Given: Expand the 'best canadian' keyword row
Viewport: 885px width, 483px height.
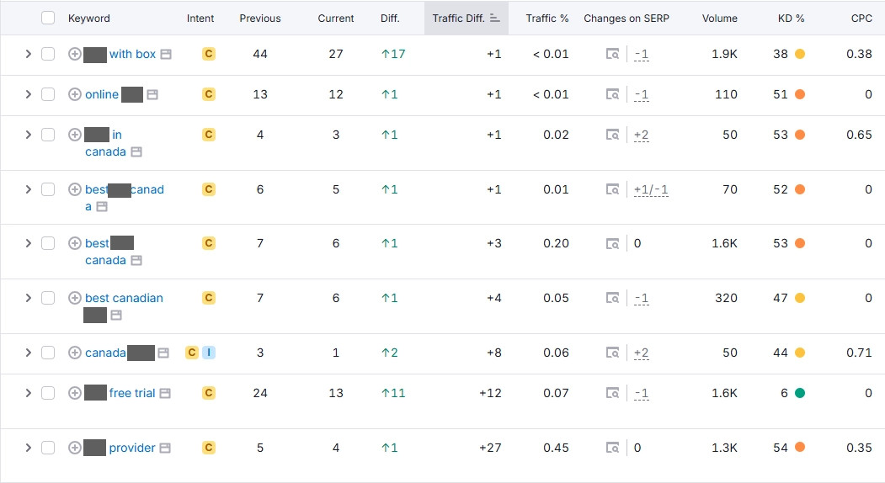Looking at the screenshot, I should tap(29, 298).
